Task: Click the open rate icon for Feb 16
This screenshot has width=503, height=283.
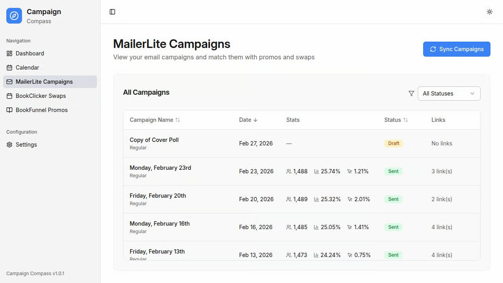Action: point(316,227)
